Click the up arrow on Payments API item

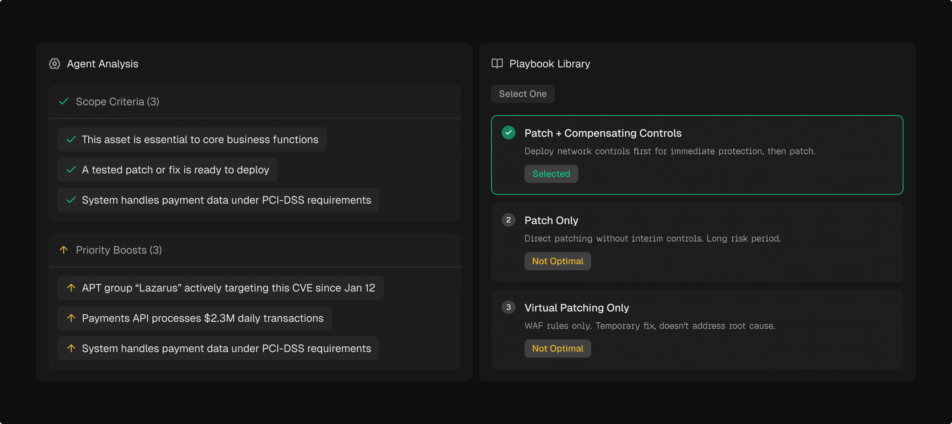pyautogui.click(x=71, y=318)
